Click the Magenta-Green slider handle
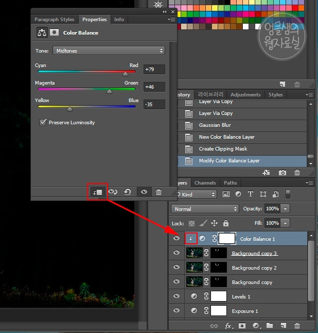 click(109, 91)
